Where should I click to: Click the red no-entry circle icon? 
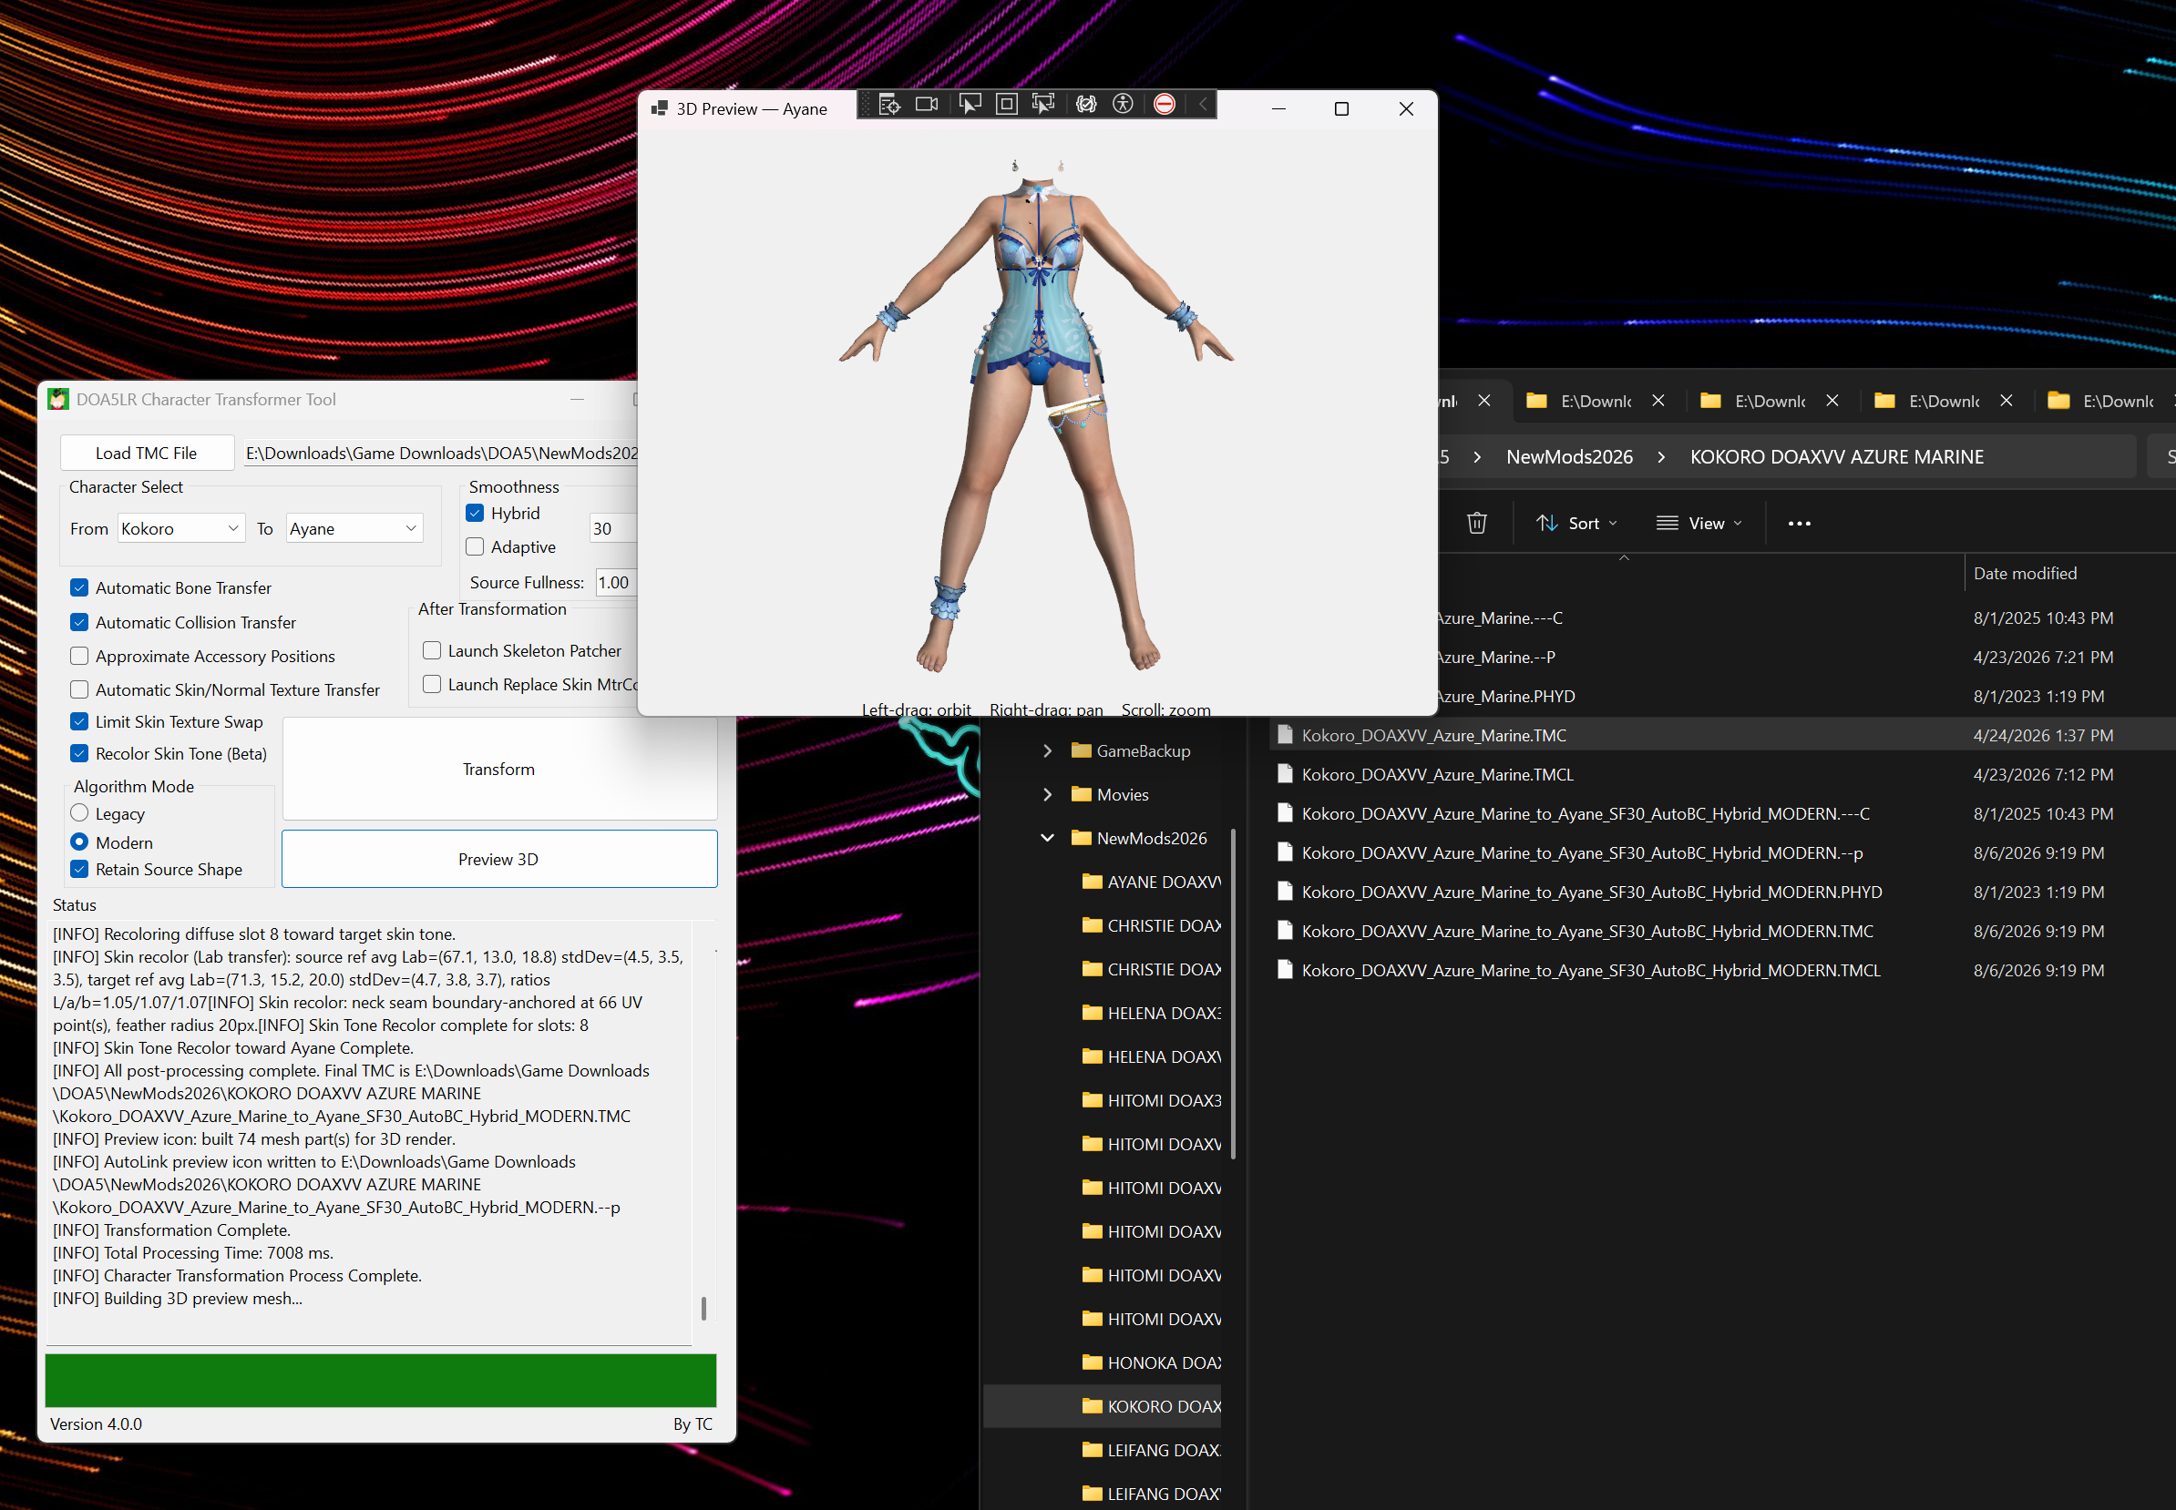point(1165,105)
